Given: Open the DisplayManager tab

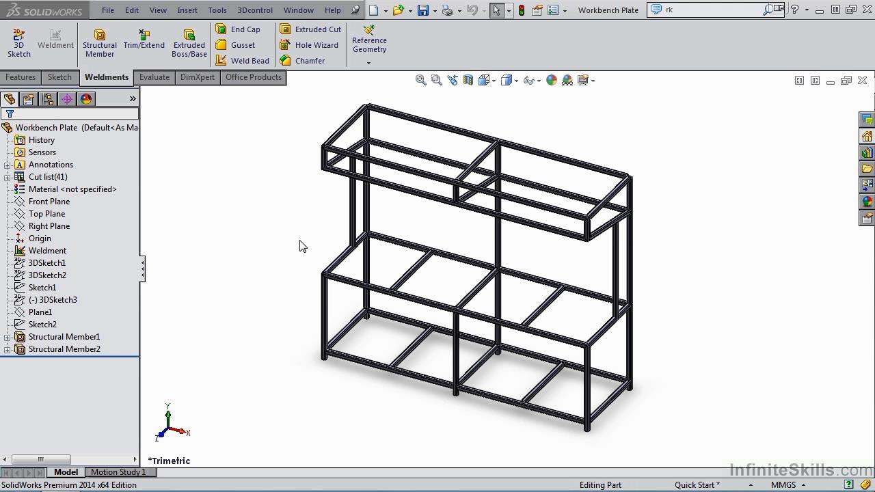Looking at the screenshot, I should pyautogui.click(x=86, y=99).
